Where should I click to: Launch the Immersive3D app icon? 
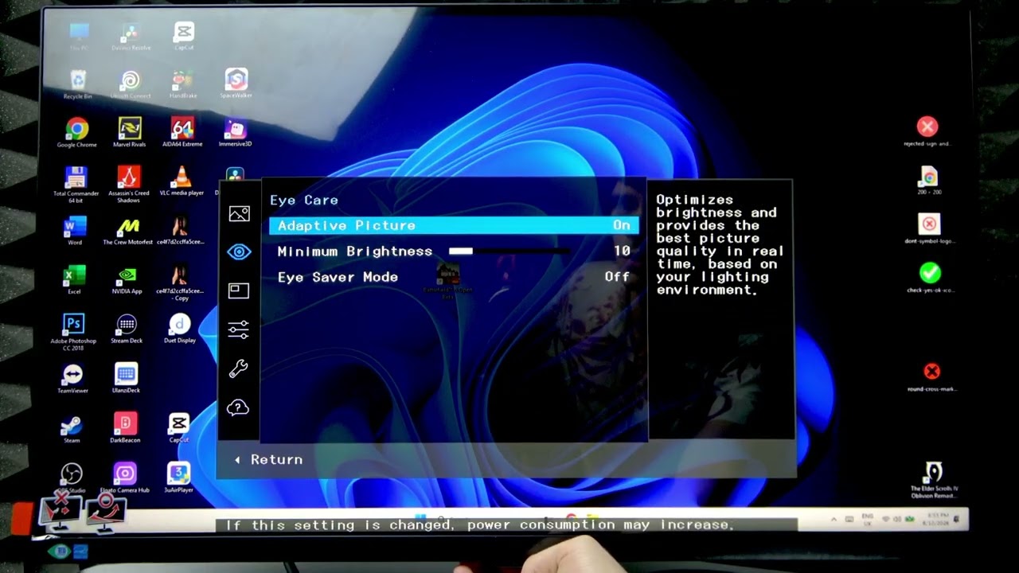pos(235,133)
